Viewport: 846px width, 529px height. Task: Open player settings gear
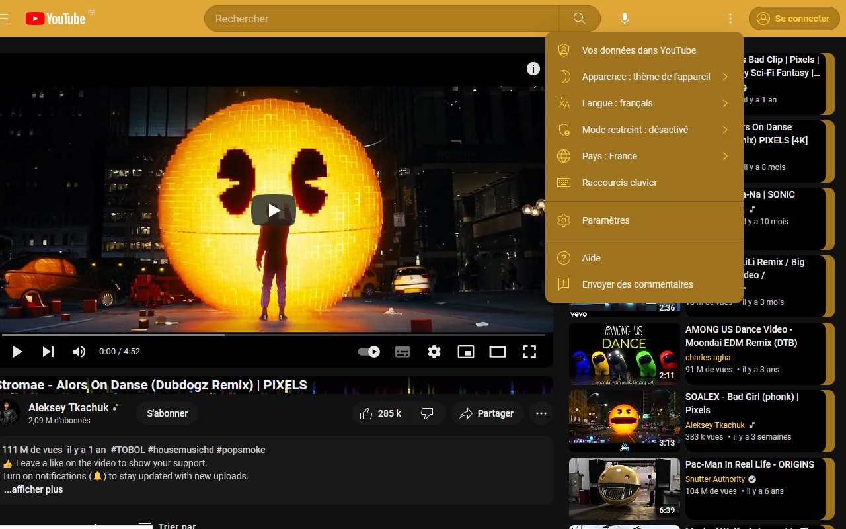tap(434, 352)
